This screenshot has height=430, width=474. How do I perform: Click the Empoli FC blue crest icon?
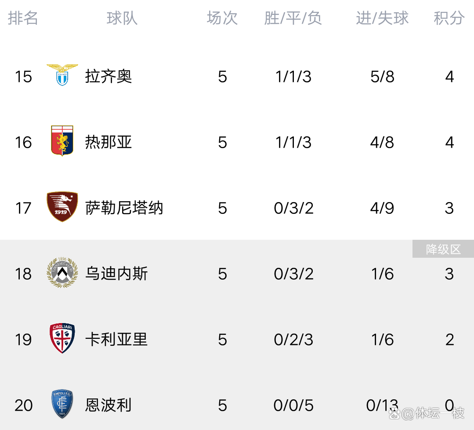click(62, 404)
